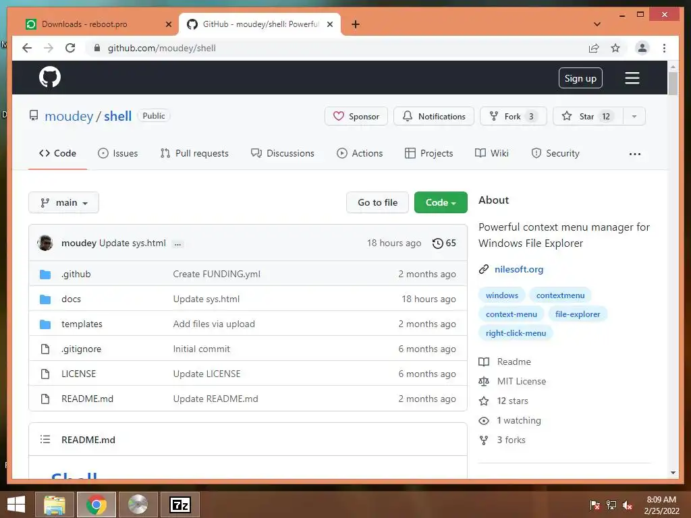Screen dimensions: 691x518
Task: Select the file-explorer topic tag
Action: 578,314
